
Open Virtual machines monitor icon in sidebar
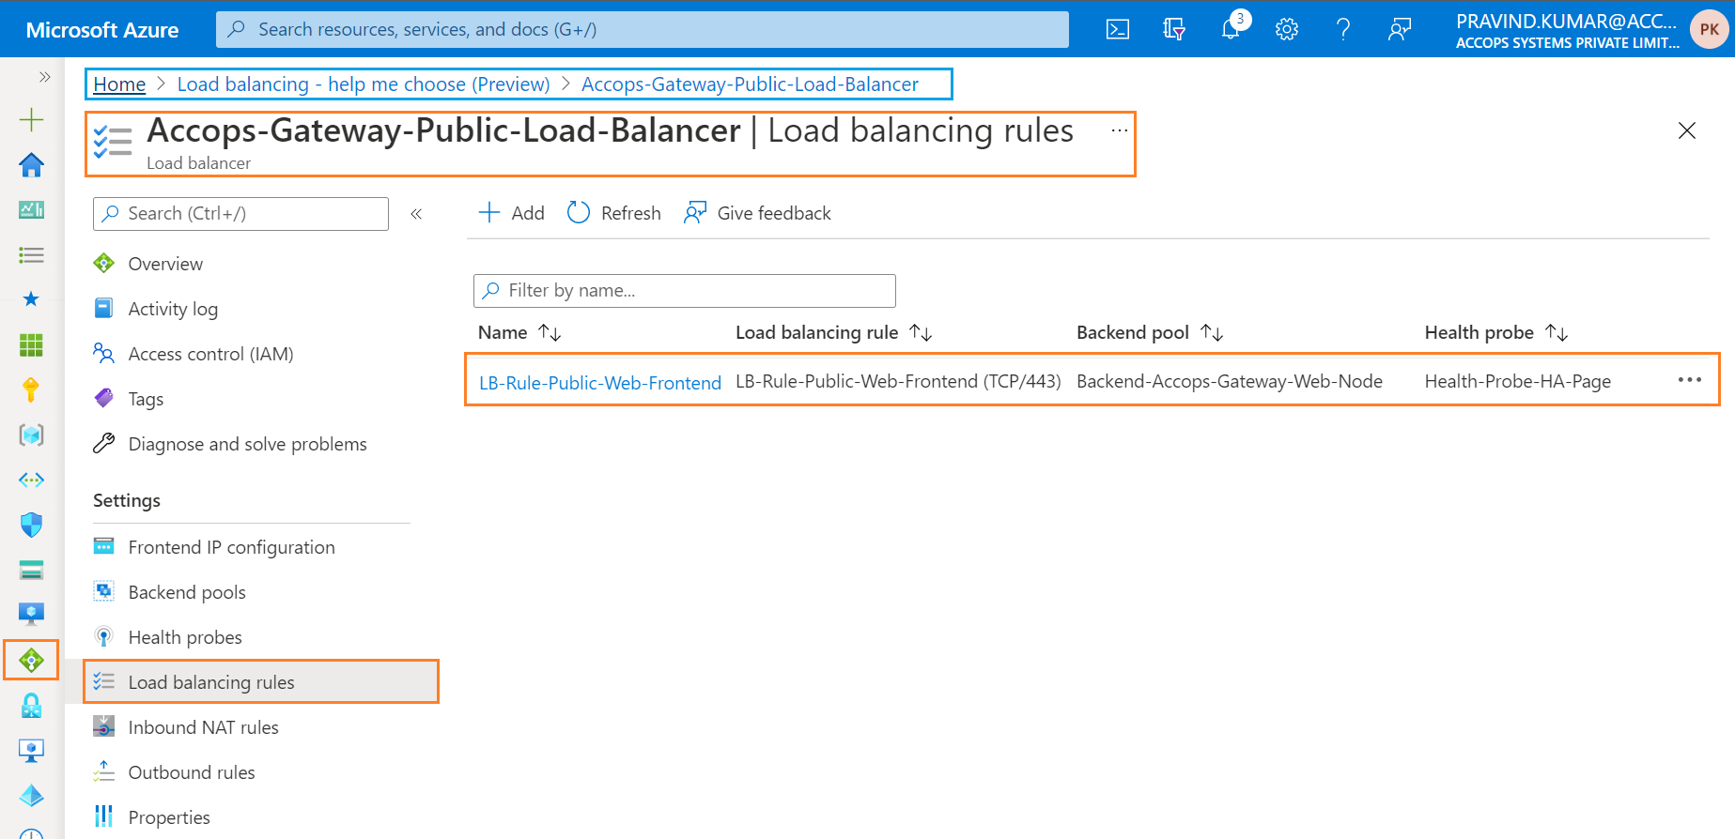tap(31, 615)
